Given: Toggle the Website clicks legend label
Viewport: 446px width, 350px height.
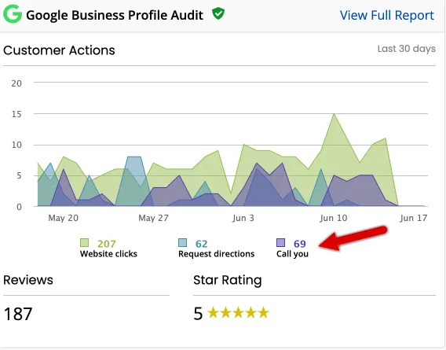Looking at the screenshot, I should 108,254.
